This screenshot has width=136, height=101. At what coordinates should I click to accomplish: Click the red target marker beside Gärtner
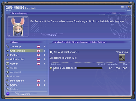38,85
